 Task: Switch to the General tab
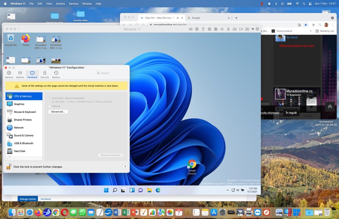(x=9, y=75)
